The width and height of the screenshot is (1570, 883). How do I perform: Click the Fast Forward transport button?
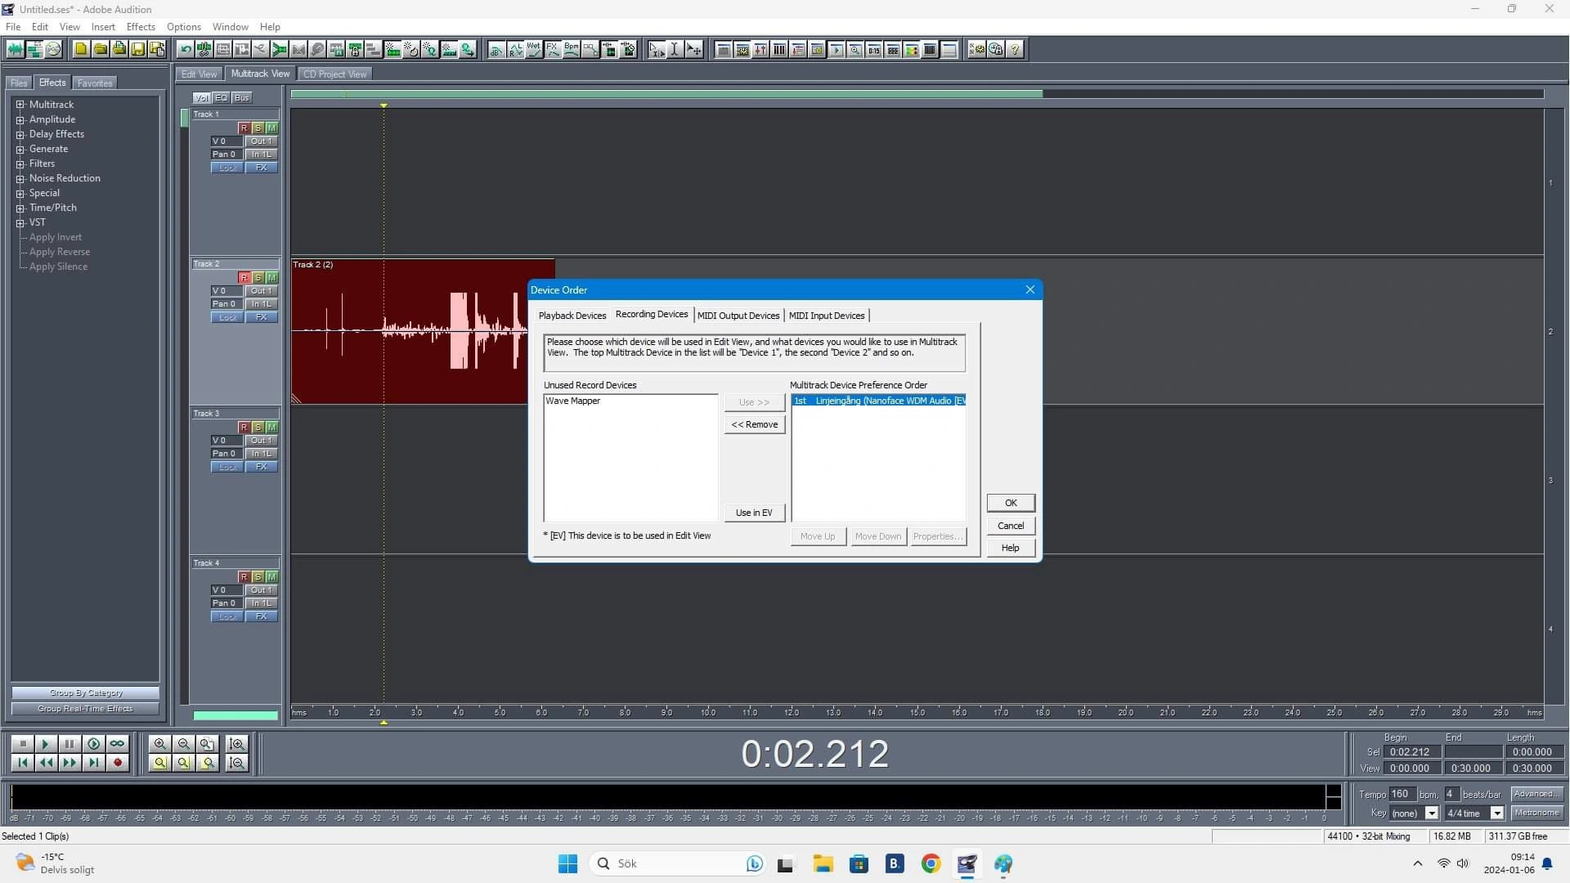[x=70, y=763]
